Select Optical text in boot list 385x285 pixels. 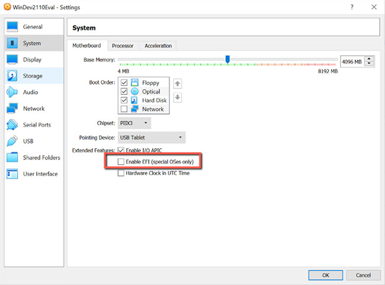(x=151, y=91)
